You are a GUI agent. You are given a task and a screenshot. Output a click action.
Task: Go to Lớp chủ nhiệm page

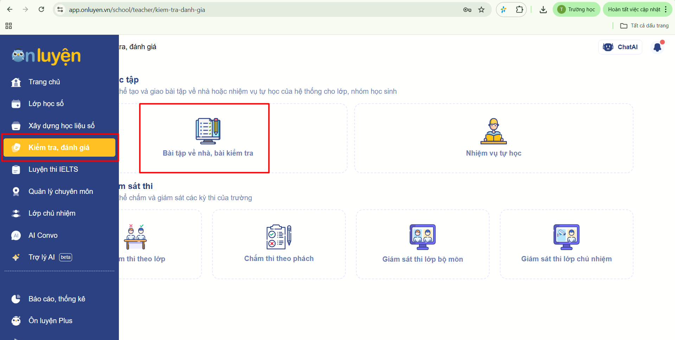[52, 213]
